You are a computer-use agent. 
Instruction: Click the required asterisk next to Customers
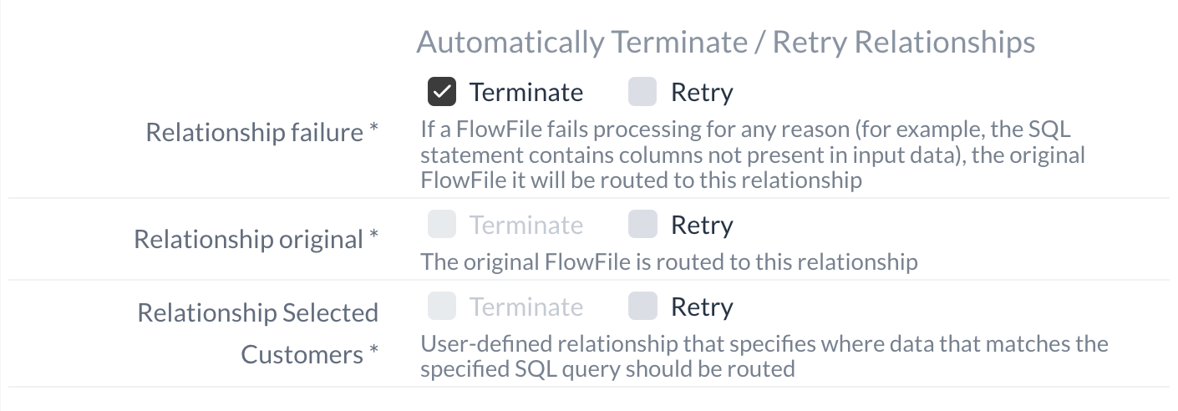point(373,353)
